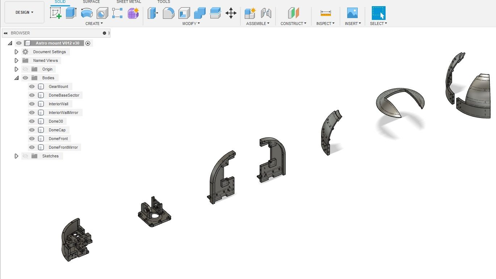Expand the Named Views folder
The width and height of the screenshot is (496, 279).
pyautogui.click(x=16, y=60)
